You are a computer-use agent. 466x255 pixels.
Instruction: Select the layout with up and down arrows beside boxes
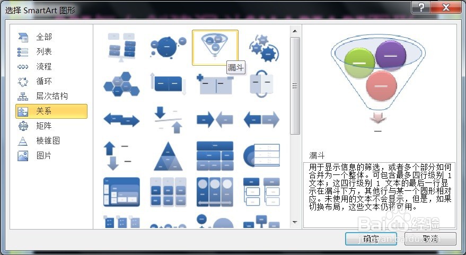point(168,84)
